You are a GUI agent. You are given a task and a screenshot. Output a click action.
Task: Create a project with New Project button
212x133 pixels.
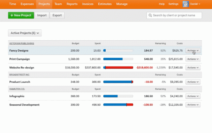coord(21,15)
